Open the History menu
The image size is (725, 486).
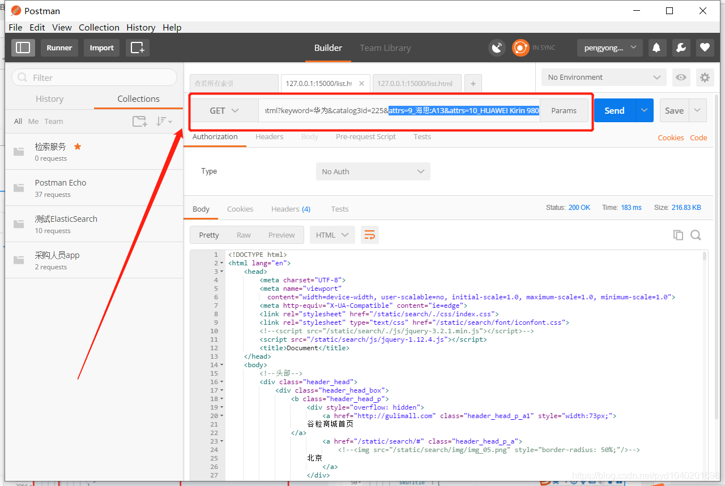click(141, 27)
